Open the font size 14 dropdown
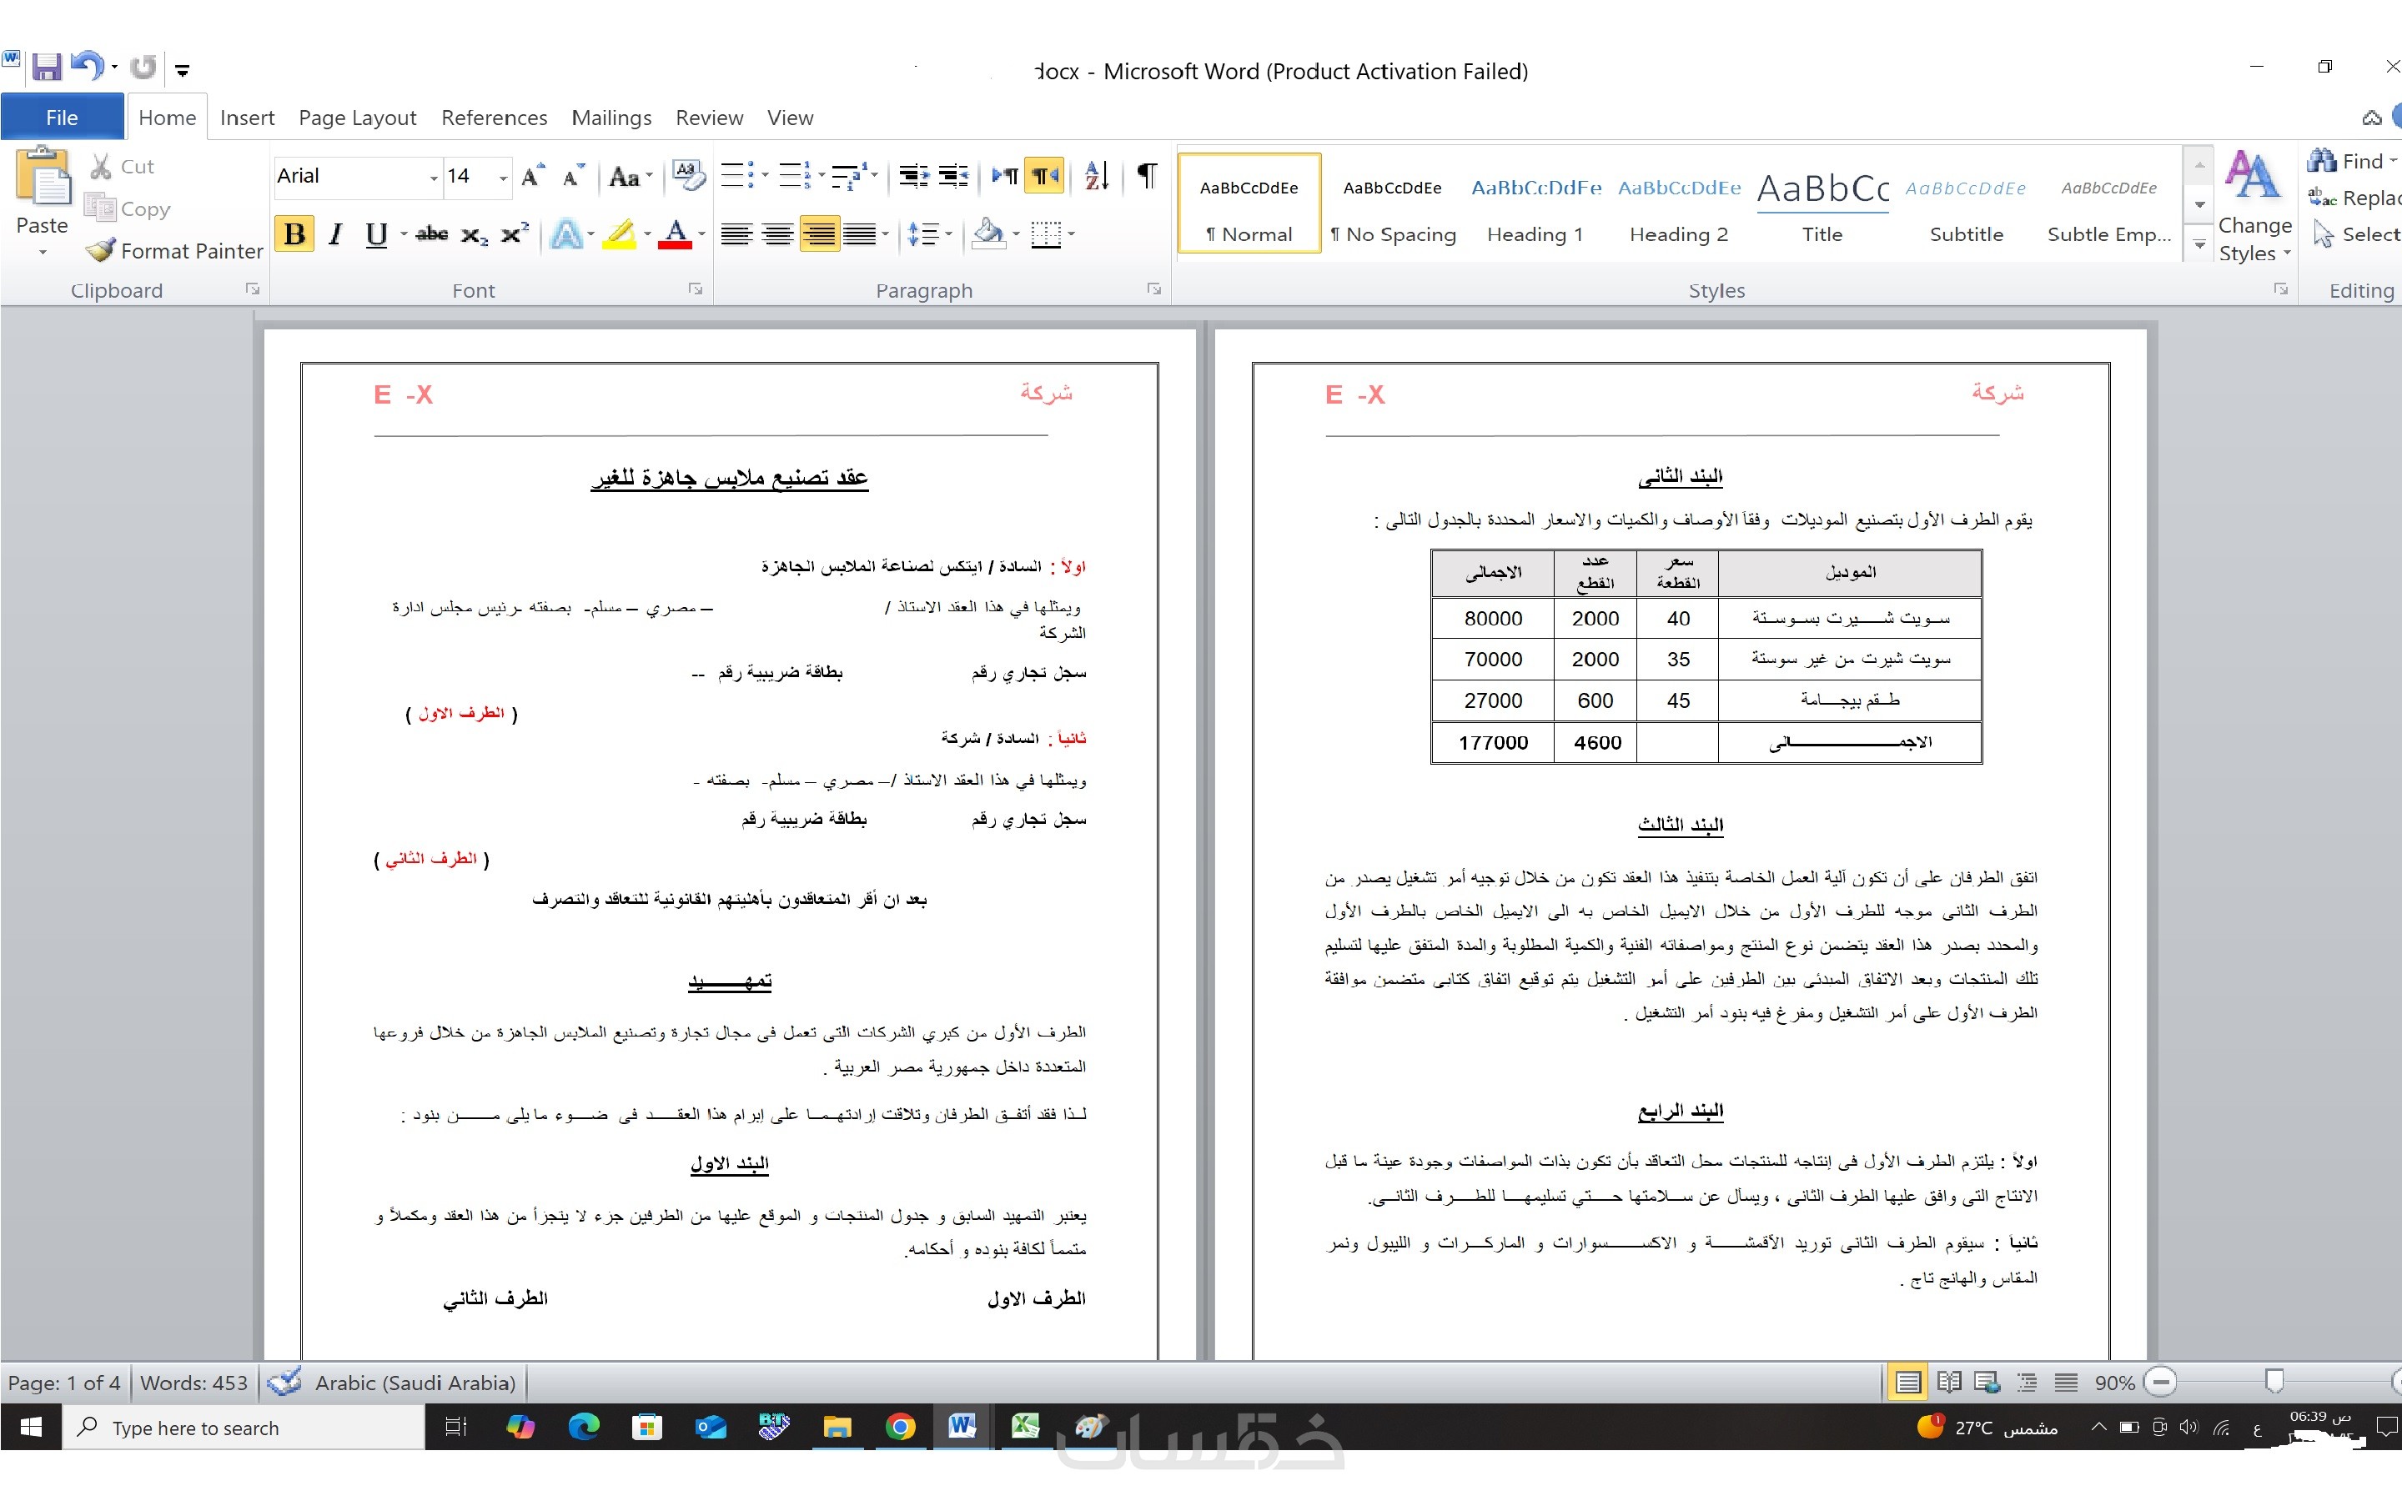The width and height of the screenshot is (2402, 1501). coord(503,177)
